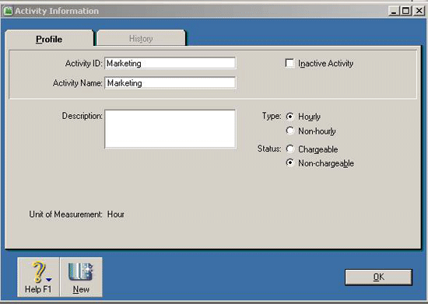Switch to the Profile tab
Screen dimensions: 428x304
click(x=49, y=38)
